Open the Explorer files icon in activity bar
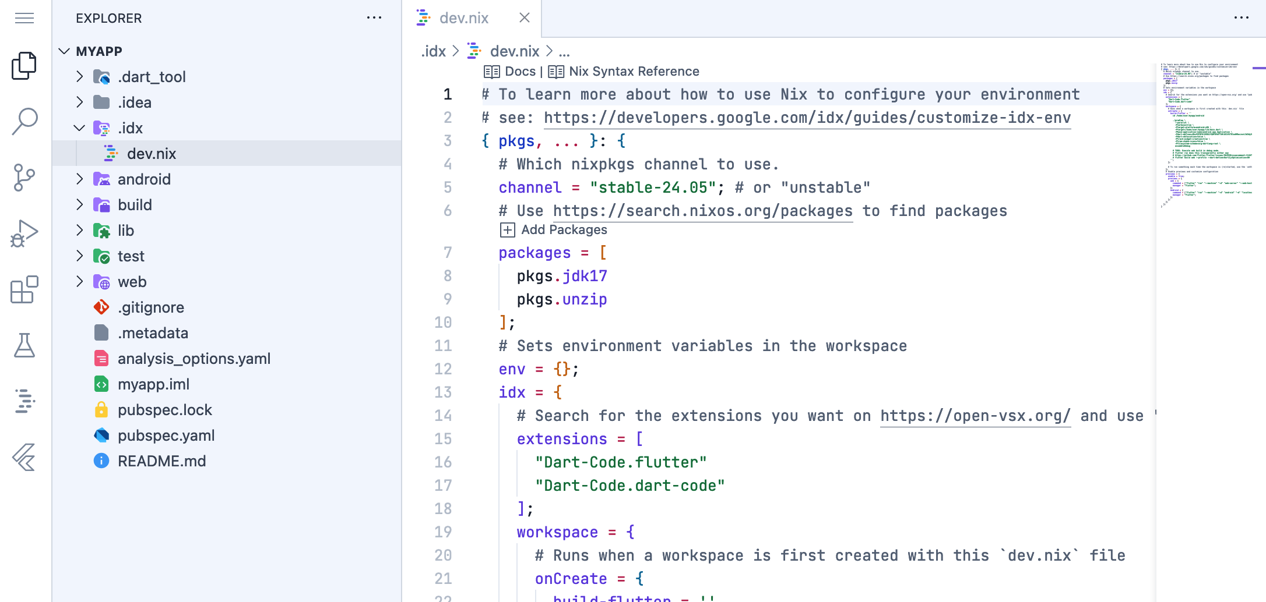Screen dimensions: 1266x602 click(24, 66)
